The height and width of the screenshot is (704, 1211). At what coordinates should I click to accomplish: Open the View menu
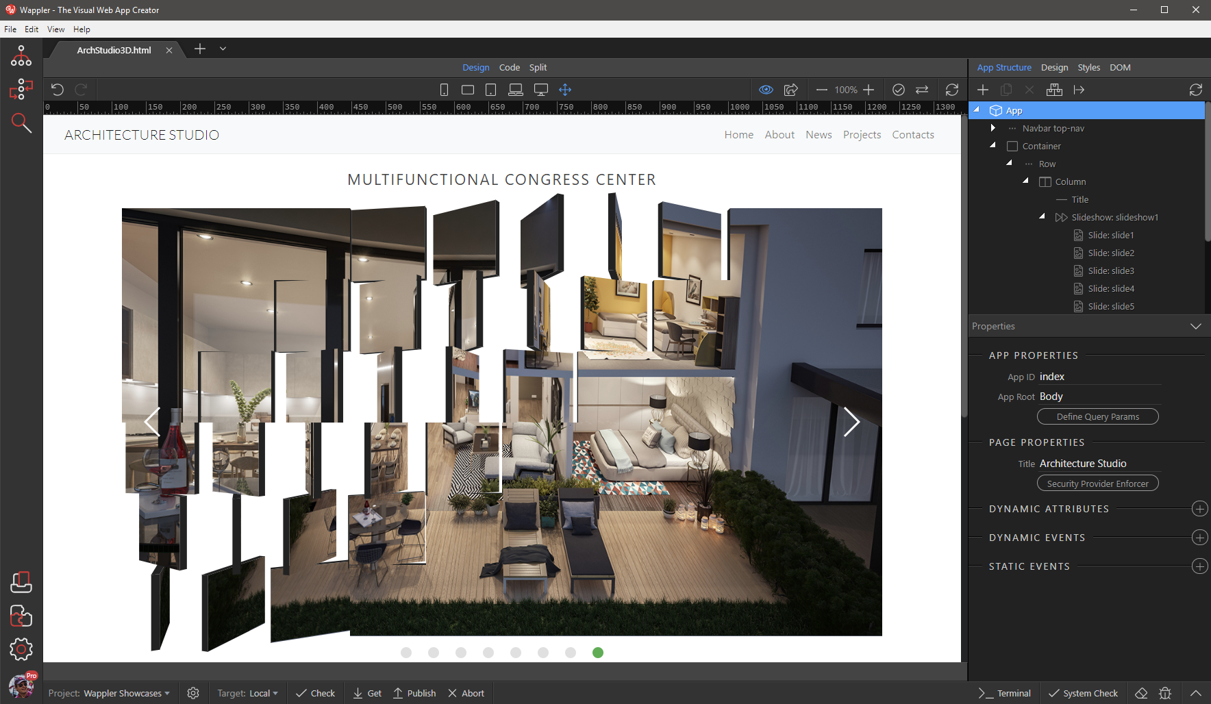[x=55, y=29]
